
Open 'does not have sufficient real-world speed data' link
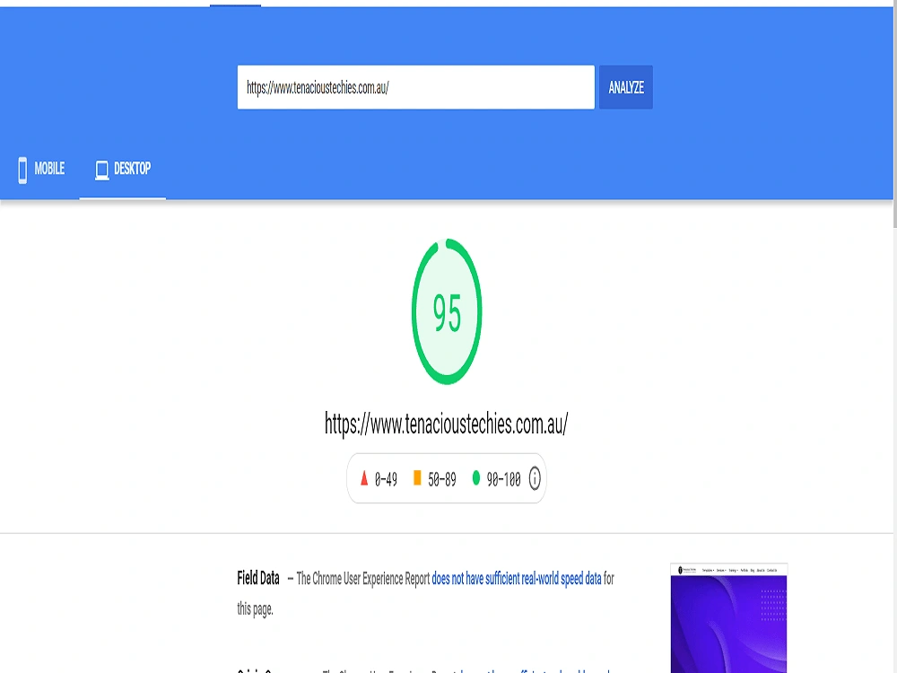click(x=517, y=579)
